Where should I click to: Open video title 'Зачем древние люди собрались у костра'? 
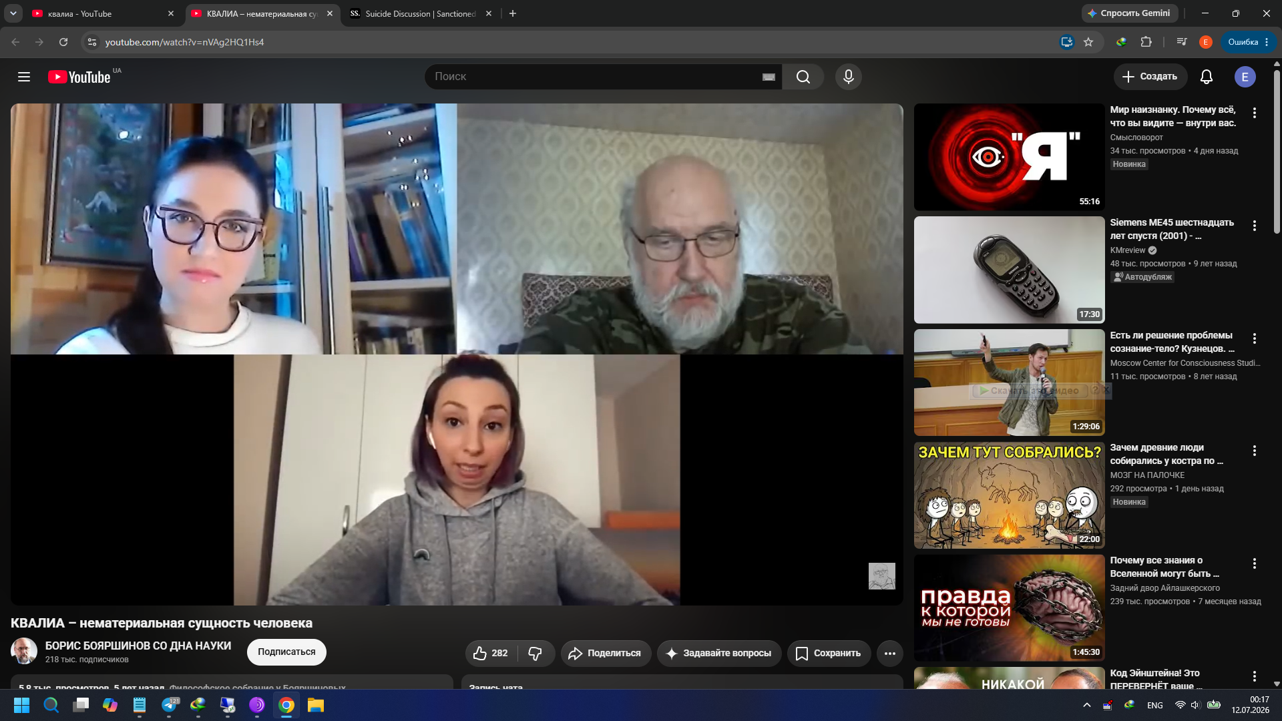(x=1166, y=454)
